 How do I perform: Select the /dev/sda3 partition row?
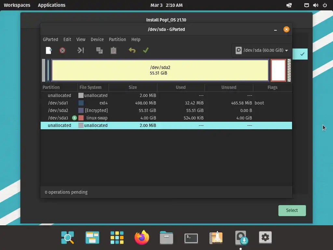(x=166, y=118)
